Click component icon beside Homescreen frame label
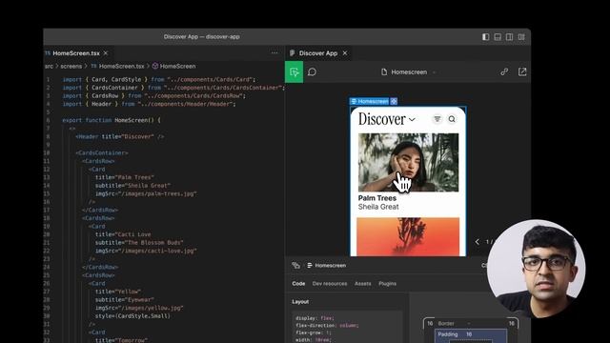610x343 pixels. [x=394, y=101]
